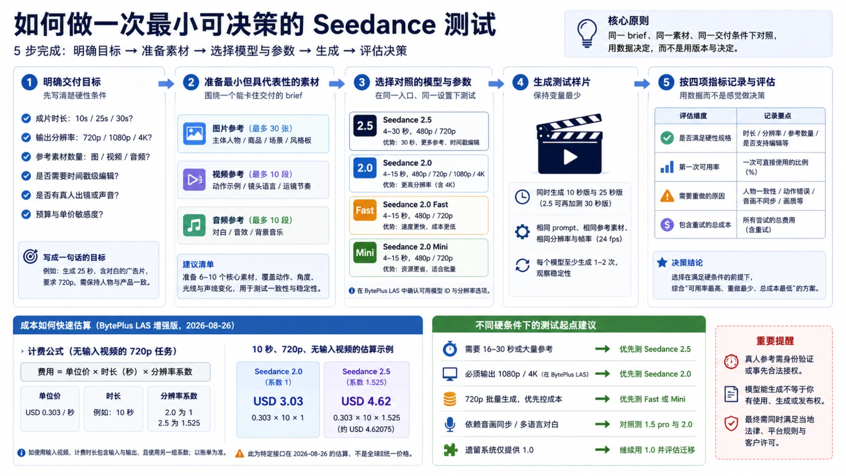The image size is (846, 476).
Task: Click the 一次可直接使用的比例 cell
Action: click(781, 167)
